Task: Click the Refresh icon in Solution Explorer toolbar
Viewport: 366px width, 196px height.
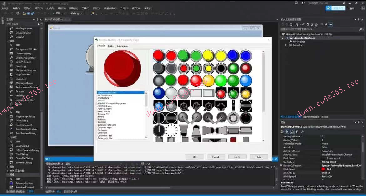Action: [x=308, y=24]
